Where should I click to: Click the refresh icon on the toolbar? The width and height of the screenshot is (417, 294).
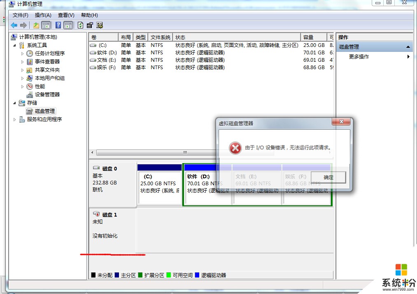80,25
